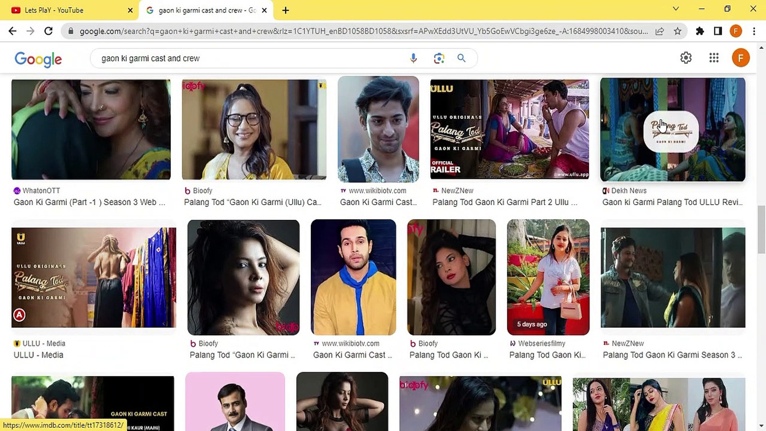
Task: Open the ULLU - Media poster thumbnail
Action: [94, 278]
